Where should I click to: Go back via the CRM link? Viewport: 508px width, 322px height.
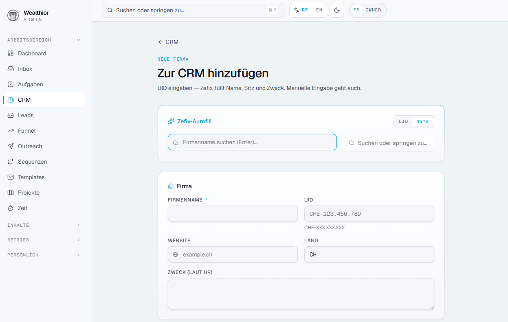(x=168, y=42)
